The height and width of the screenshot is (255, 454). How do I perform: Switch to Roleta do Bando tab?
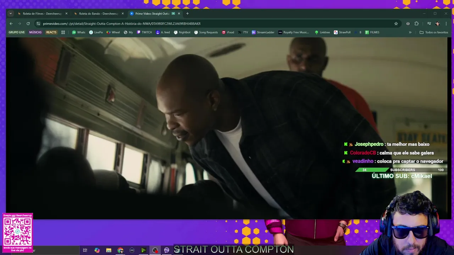click(x=98, y=13)
